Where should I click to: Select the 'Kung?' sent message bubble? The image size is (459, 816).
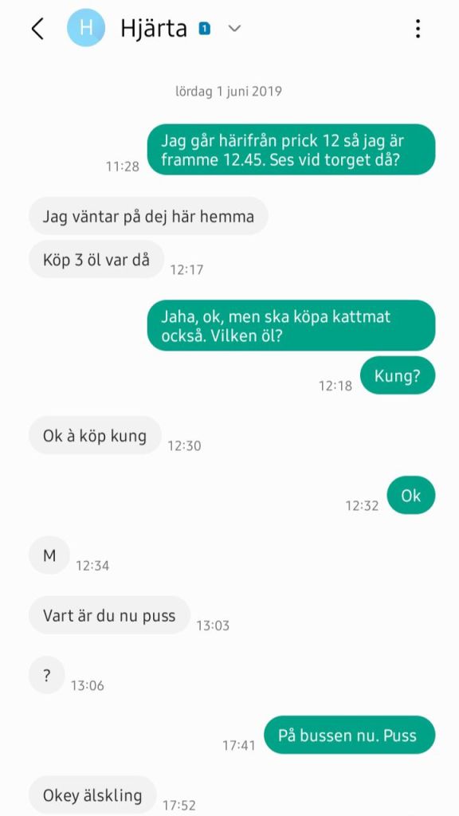398,376
